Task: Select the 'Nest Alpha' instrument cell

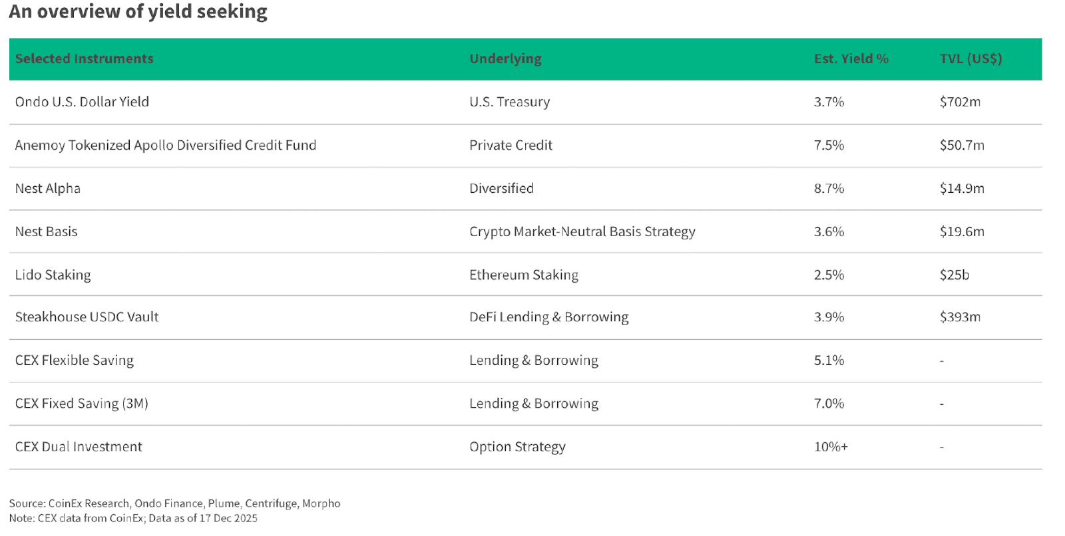Action: [48, 188]
